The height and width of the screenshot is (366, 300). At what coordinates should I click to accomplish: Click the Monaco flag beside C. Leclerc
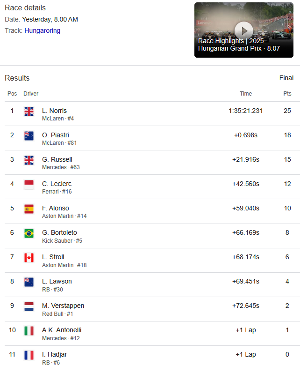29,185
